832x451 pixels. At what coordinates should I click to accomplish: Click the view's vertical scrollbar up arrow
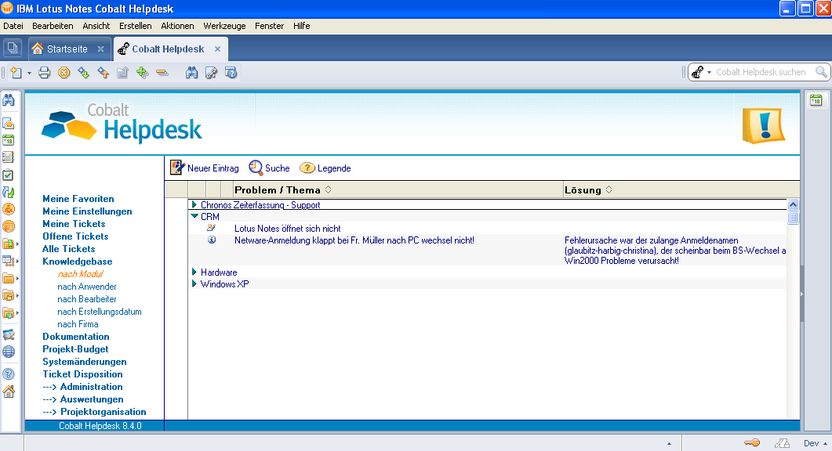[x=793, y=204]
